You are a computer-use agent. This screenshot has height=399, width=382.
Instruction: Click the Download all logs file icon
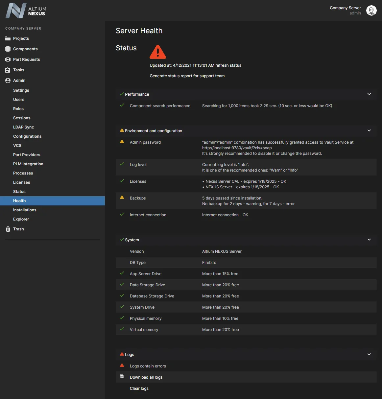click(122, 377)
